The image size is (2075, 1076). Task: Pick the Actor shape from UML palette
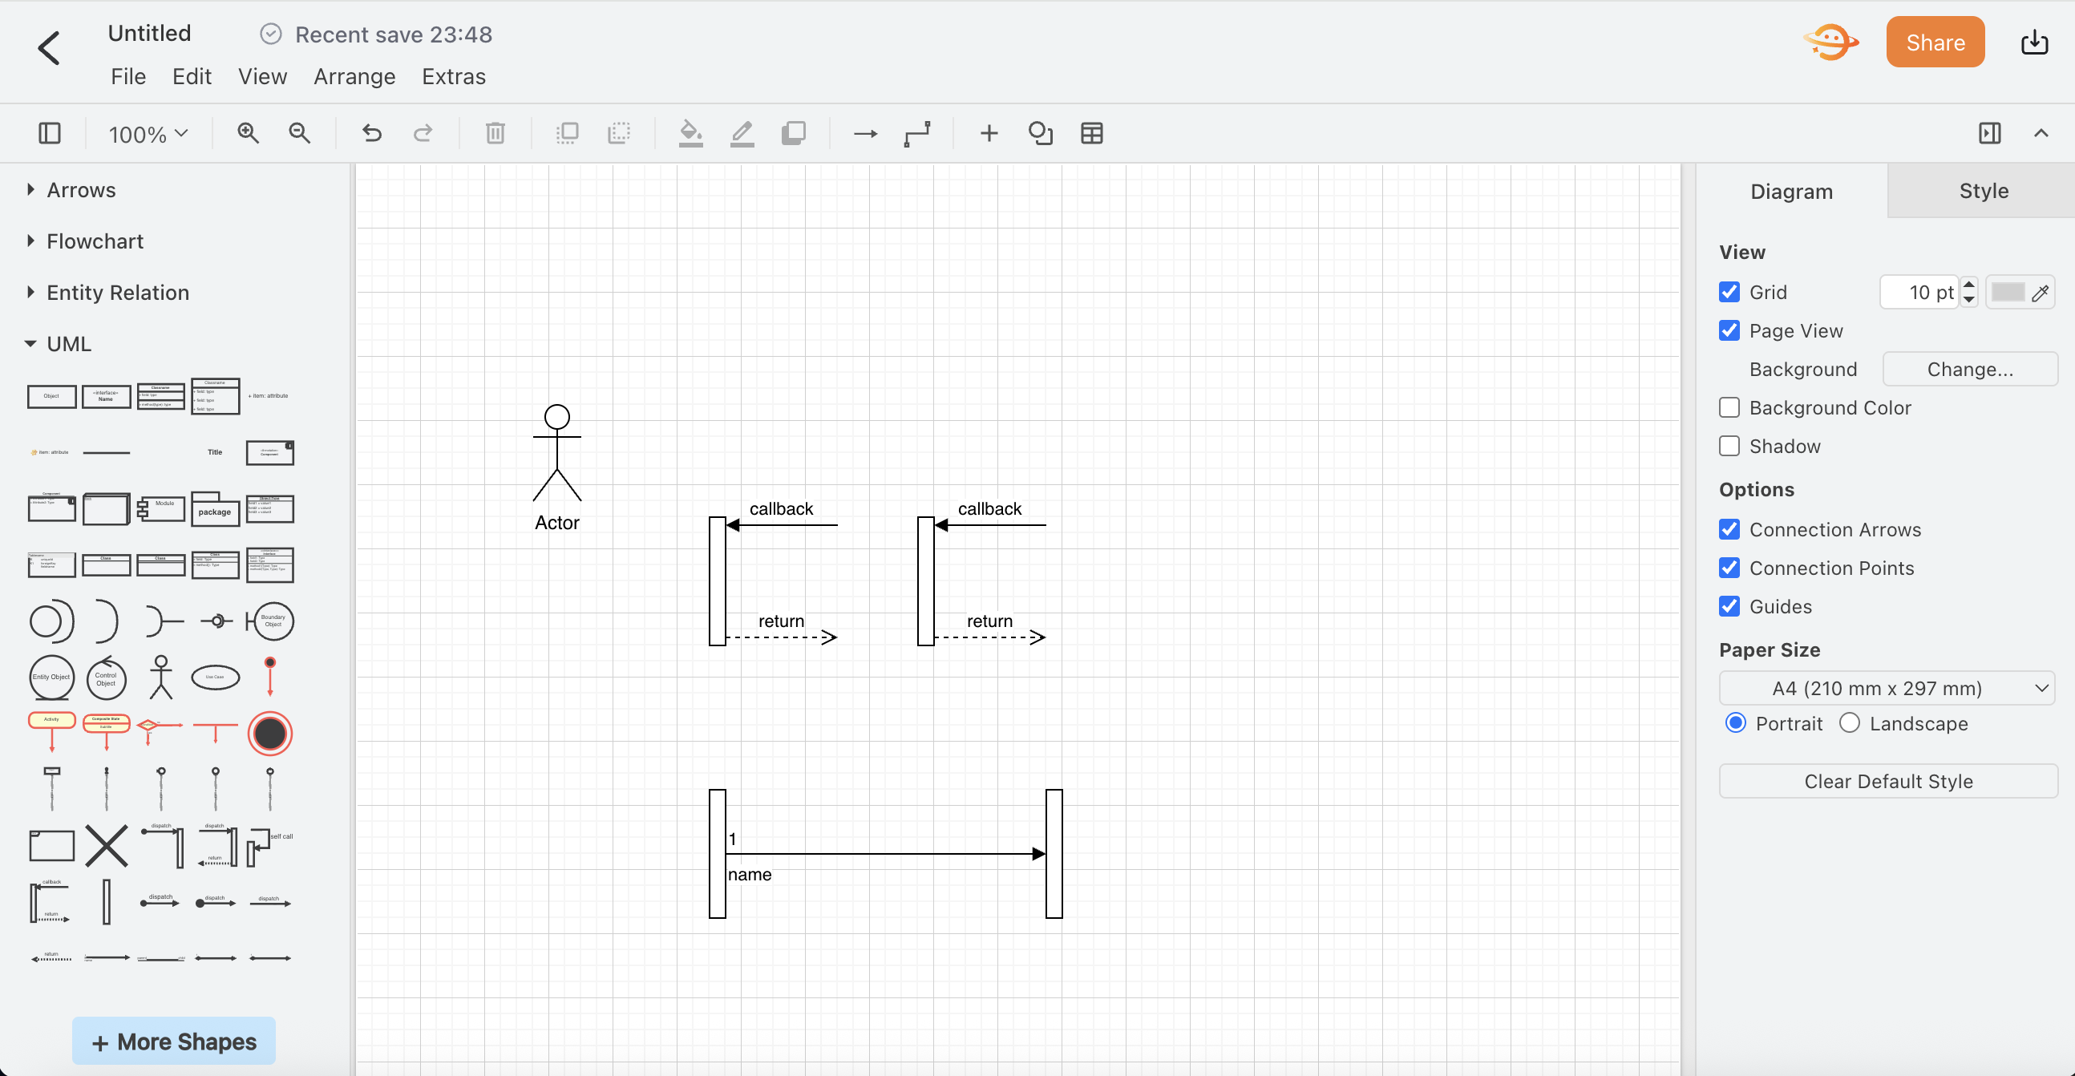160,677
